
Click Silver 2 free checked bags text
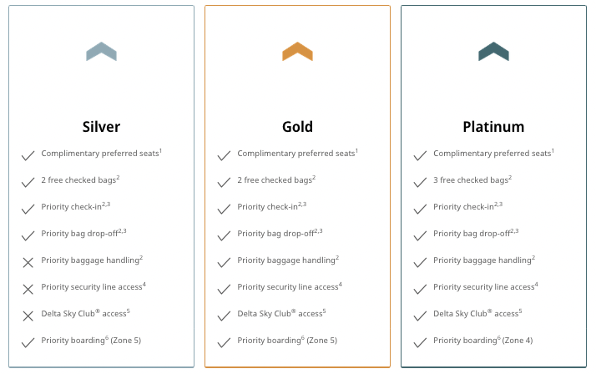coord(79,180)
